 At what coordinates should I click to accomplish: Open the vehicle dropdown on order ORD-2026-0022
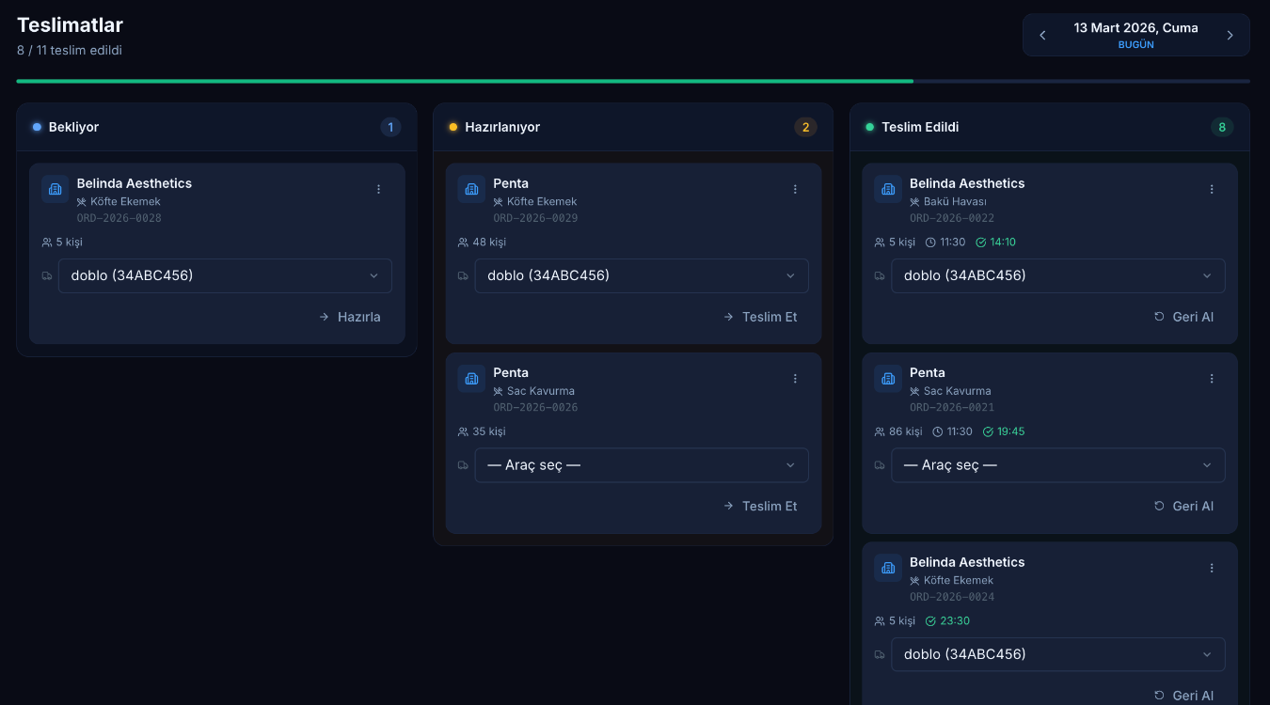[x=1058, y=276]
